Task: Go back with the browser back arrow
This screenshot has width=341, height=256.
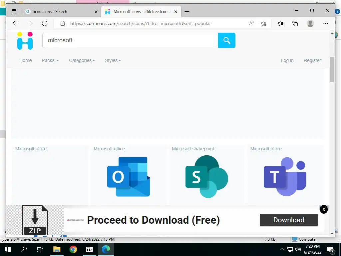Action: [x=15, y=23]
